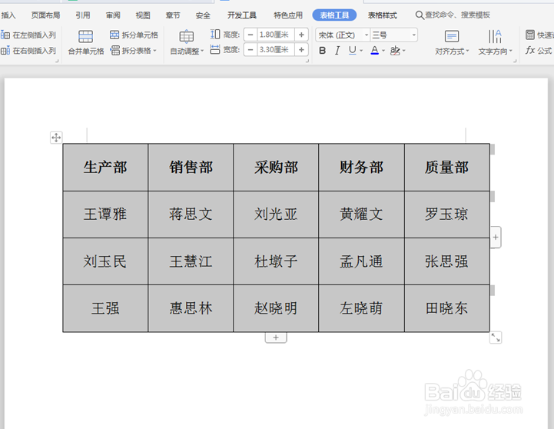Viewport: 554px width, 429px height.
Task: Decrease row height with minus button
Action: 250,35
